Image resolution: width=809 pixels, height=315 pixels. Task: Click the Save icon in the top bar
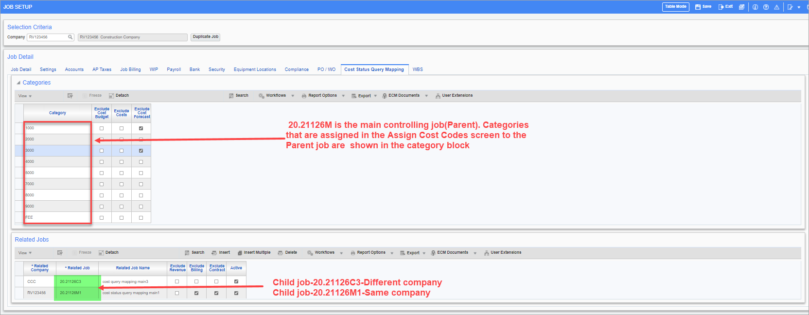pyautogui.click(x=698, y=7)
